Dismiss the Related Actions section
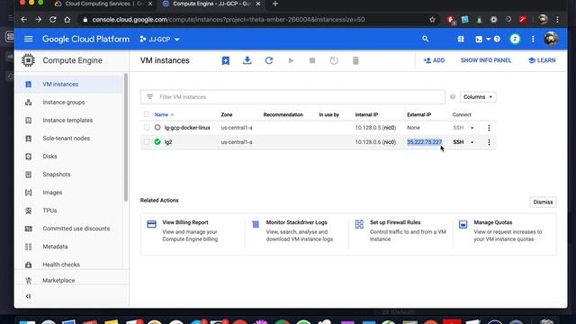576x324 pixels. (x=543, y=202)
